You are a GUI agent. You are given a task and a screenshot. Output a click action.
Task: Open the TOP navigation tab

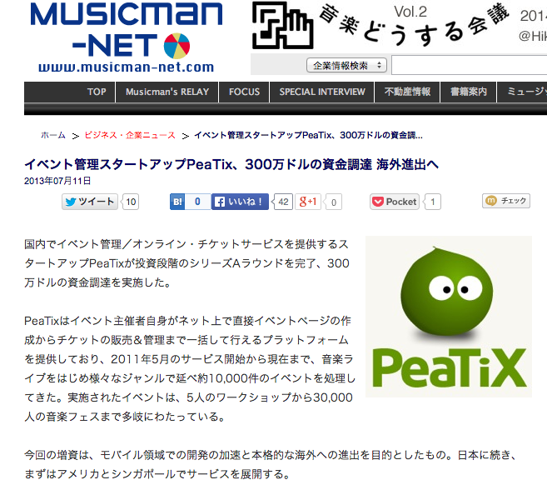(x=97, y=92)
